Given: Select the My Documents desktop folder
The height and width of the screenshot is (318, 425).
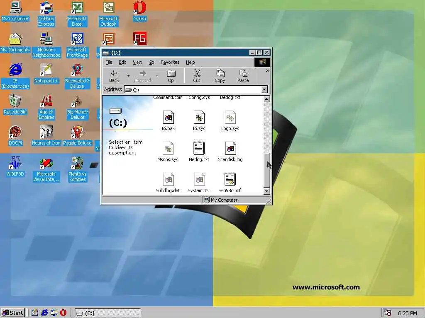Looking at the screenshot, I should 15,43.
